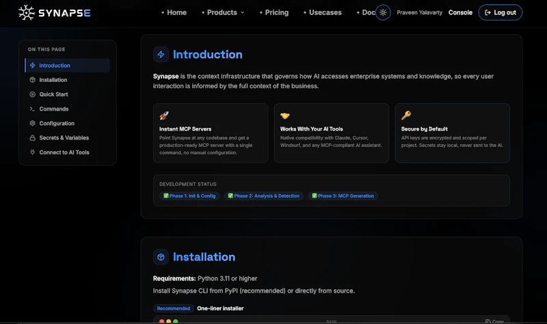547x324 pixels.
Task: Click the Introduction section heading
Action: point(208,55)
